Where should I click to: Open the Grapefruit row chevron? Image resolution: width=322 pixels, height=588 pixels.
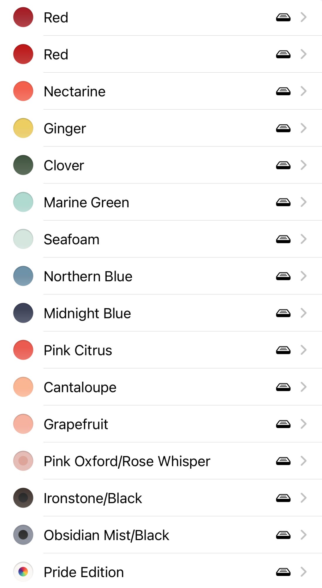point(304,424)
